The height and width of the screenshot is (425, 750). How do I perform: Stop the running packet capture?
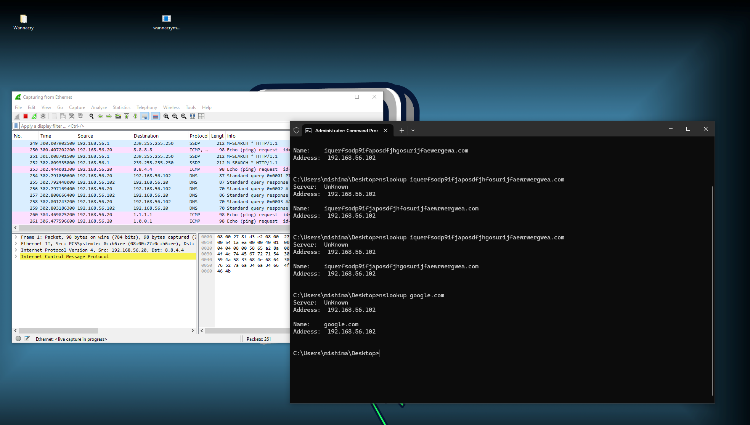(26, 116)
